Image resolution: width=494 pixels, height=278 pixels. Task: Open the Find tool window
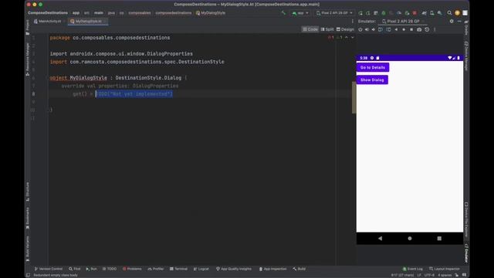[75, 269]
